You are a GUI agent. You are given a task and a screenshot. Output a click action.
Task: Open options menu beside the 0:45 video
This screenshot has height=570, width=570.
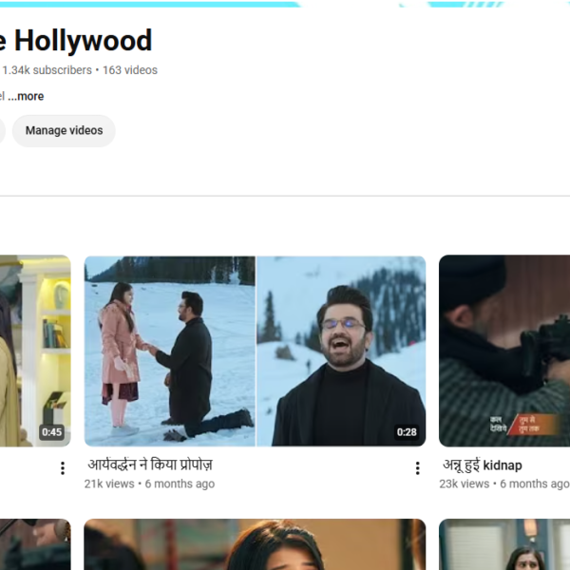coord(63,467)
